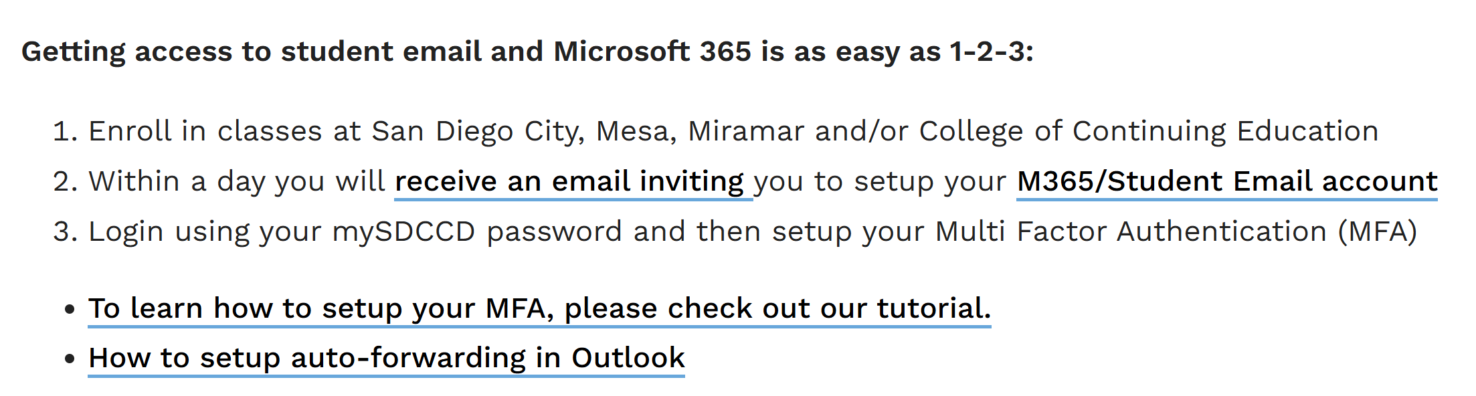Screen dimensions: 1476x396
Task: Click the bullet beside the auto-forwarding link
Action: (x=70, y=359)
